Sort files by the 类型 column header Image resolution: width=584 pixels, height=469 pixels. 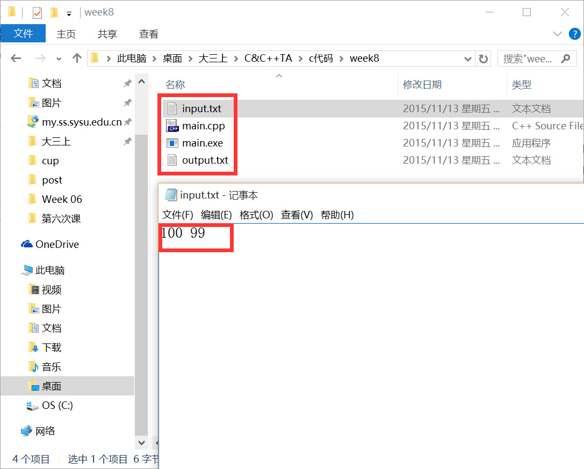[522, 85]
